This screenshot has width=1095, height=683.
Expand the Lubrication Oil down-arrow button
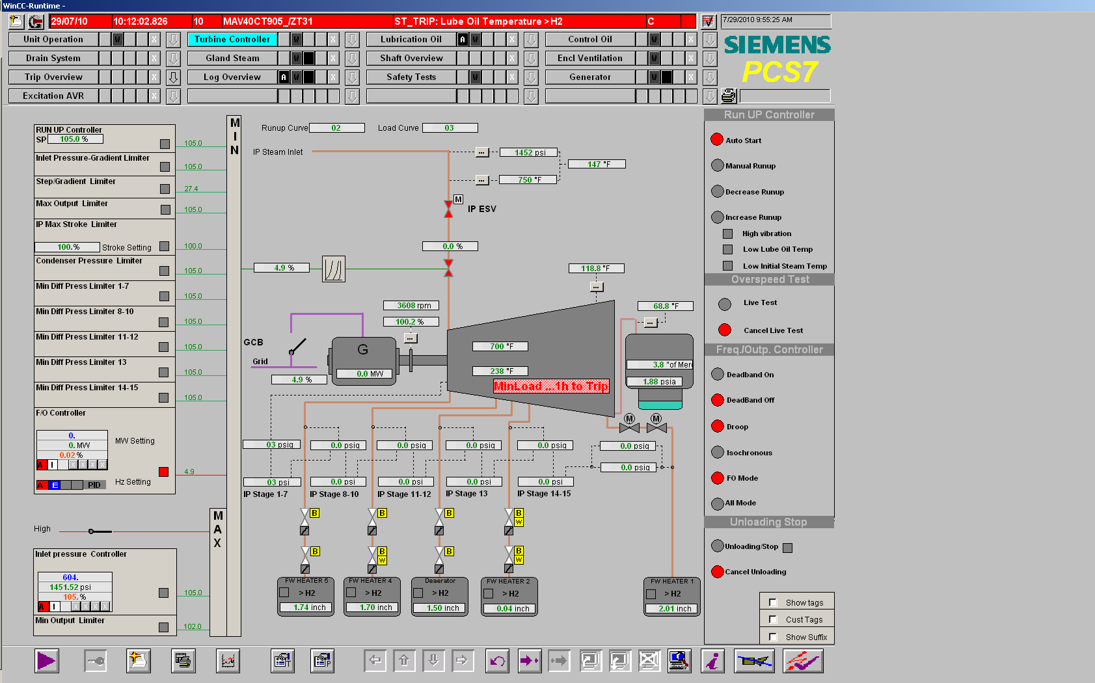tap(531, 40)
